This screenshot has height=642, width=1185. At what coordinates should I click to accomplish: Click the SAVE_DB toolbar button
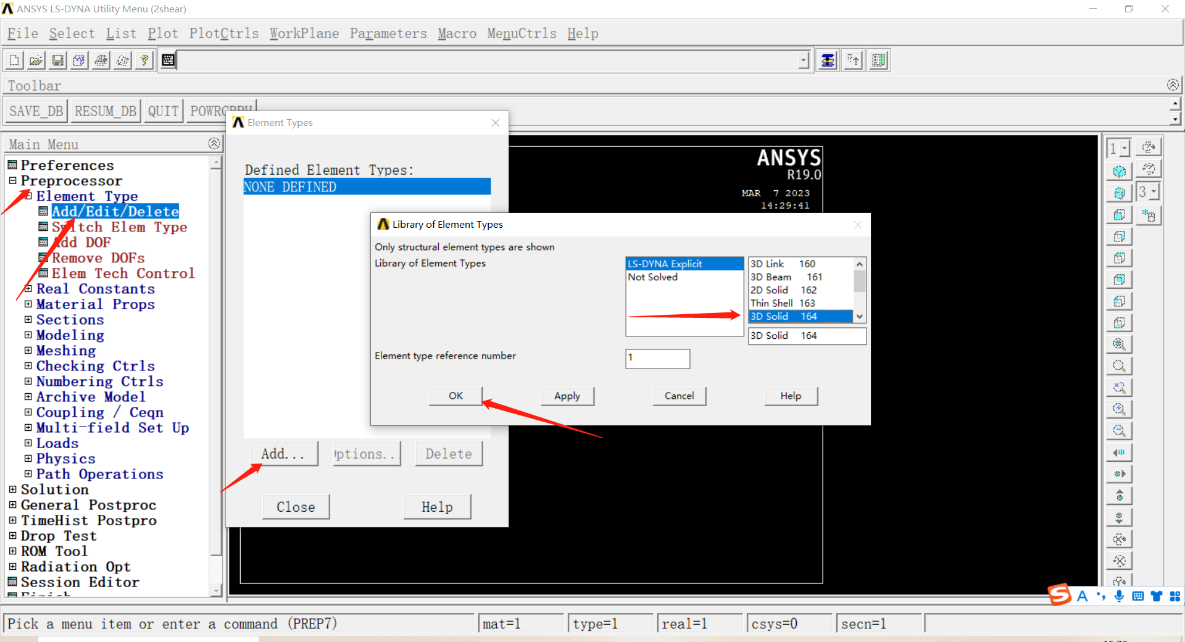tap(36, 111)
